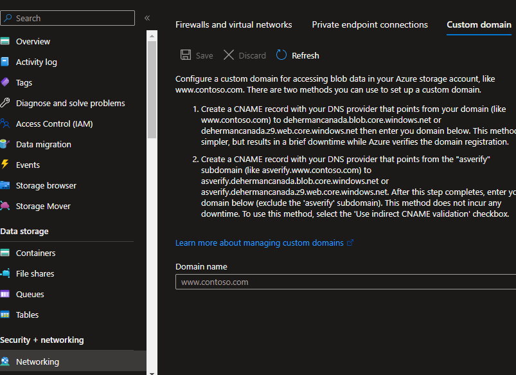Open the Data migration page

[44, 143]
